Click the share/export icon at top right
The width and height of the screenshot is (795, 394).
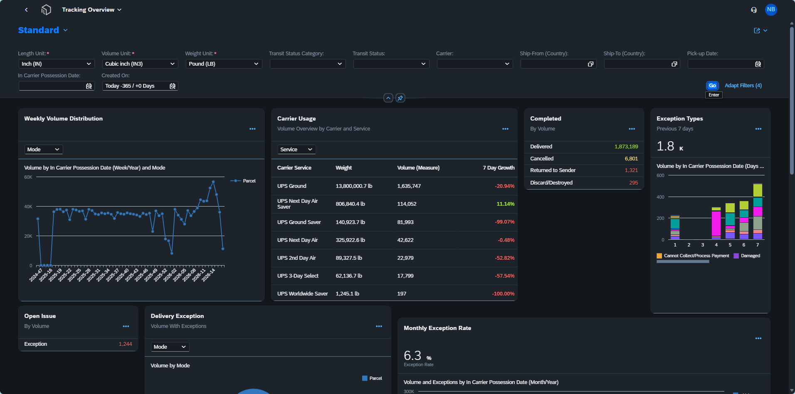[757, 30]
